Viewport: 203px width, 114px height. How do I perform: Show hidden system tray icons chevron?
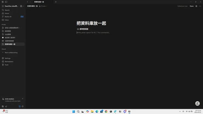coord(180,112)
